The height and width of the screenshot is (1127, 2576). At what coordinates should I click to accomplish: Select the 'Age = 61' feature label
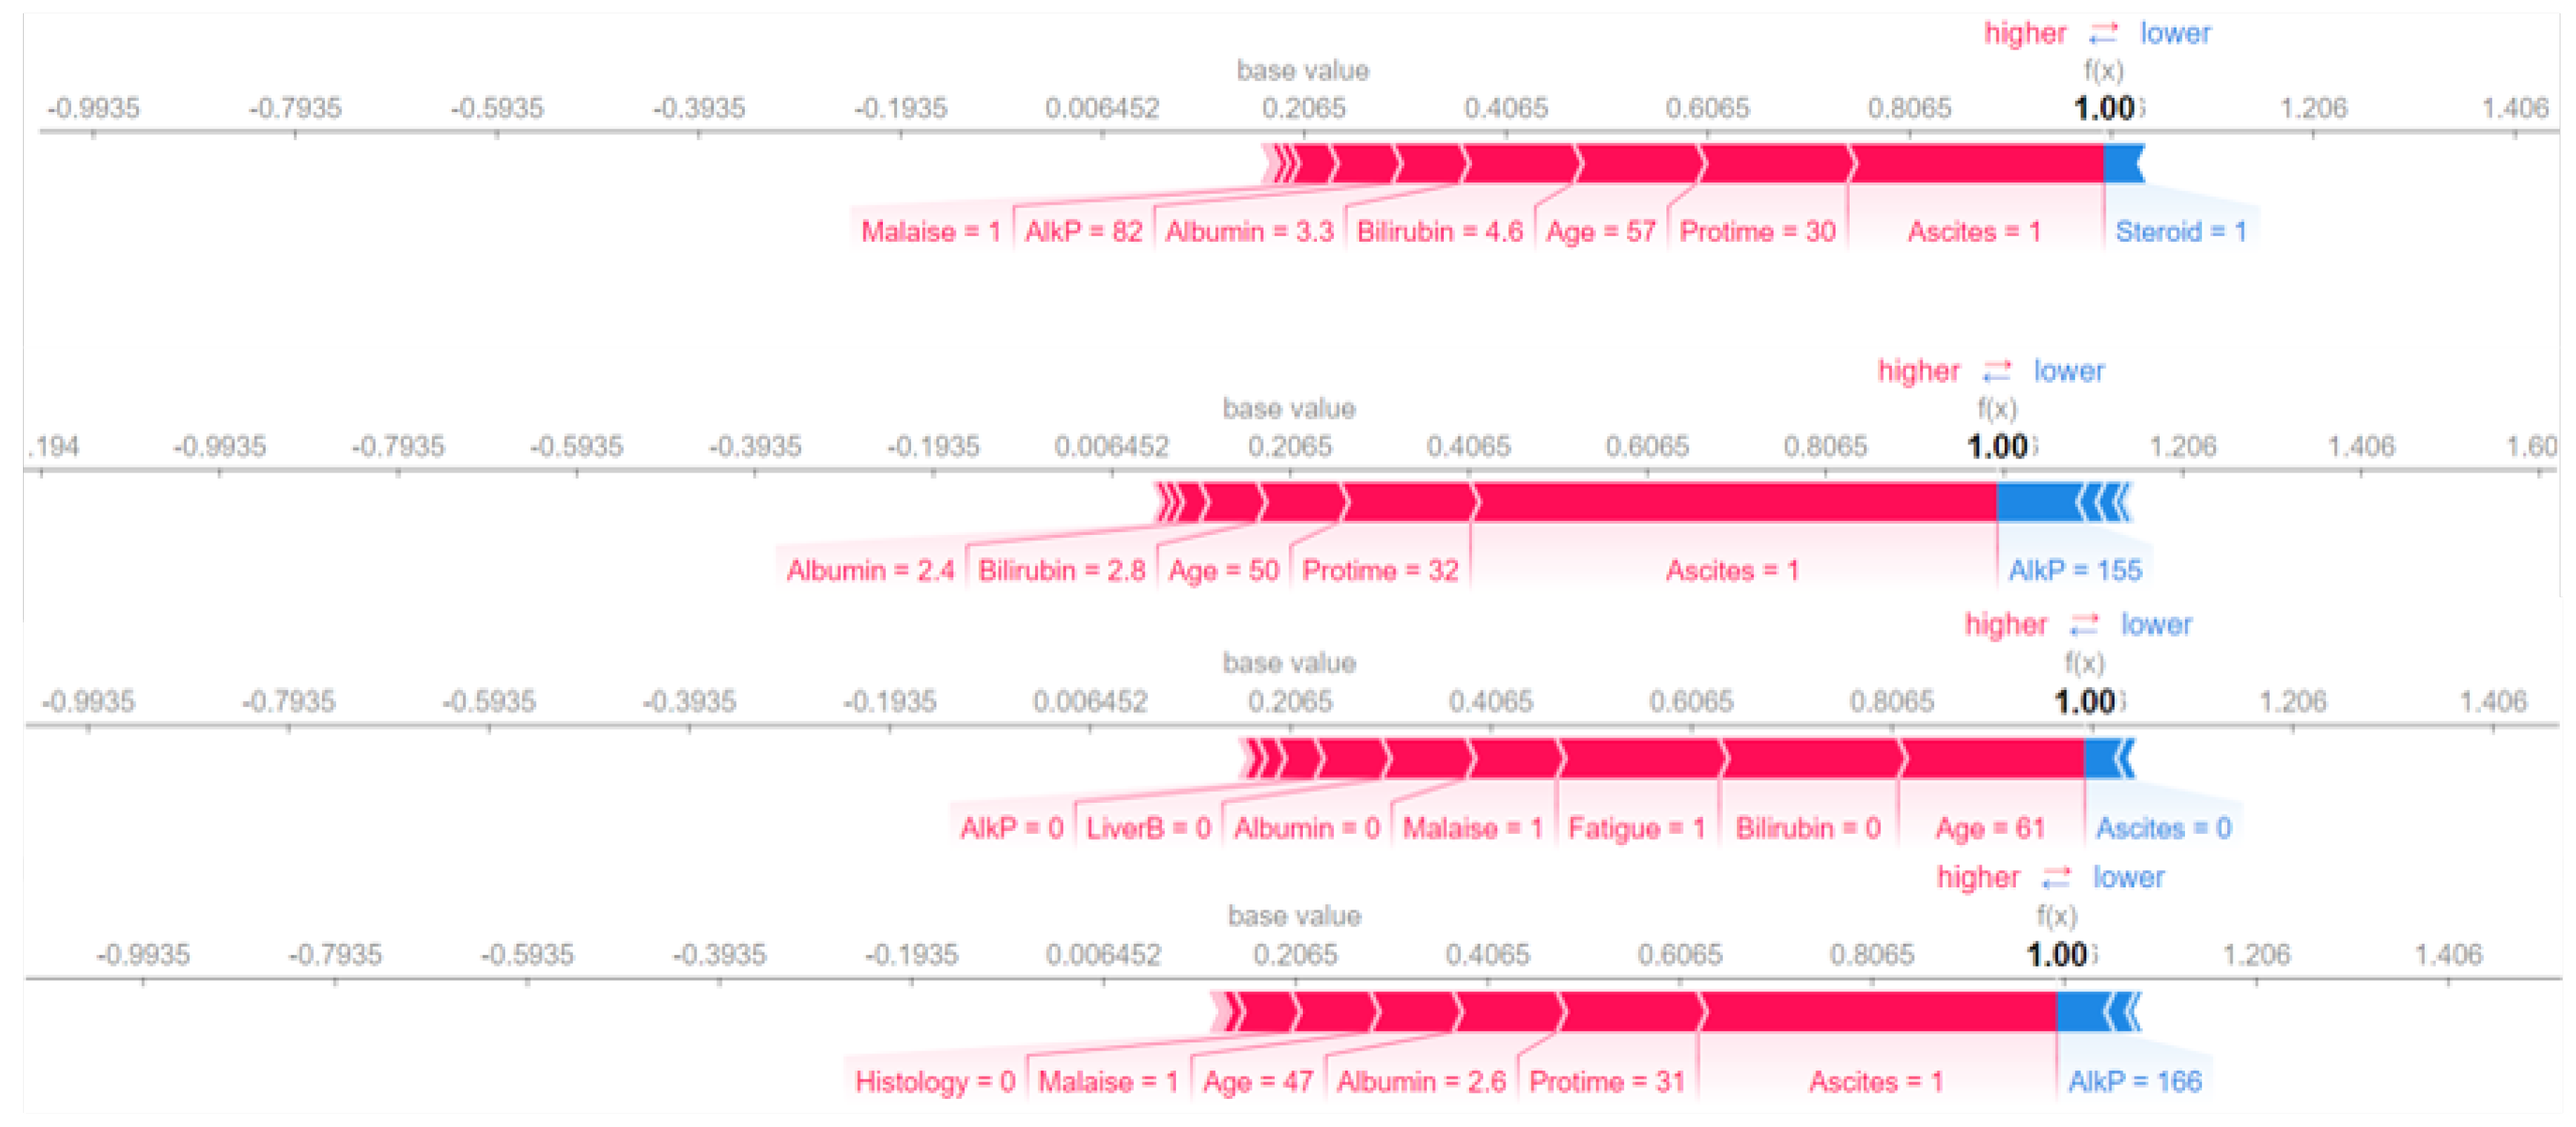click(1990, 829)
